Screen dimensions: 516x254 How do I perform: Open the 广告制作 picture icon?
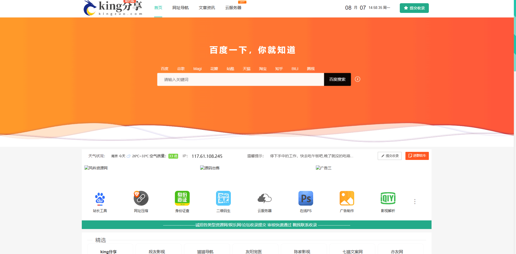[347, 198]
